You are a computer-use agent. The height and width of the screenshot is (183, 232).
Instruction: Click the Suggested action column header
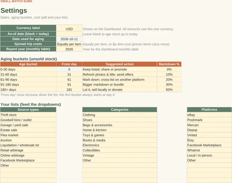(x=120, y=64)
